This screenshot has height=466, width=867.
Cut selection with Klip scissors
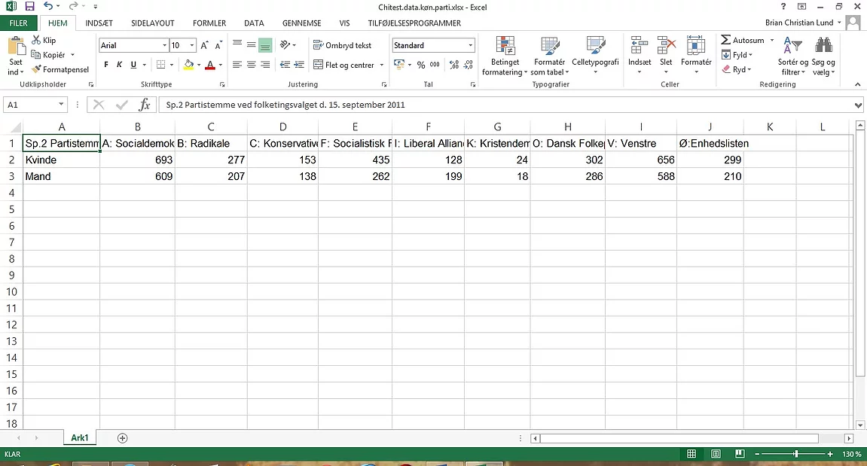pos(44,41)
